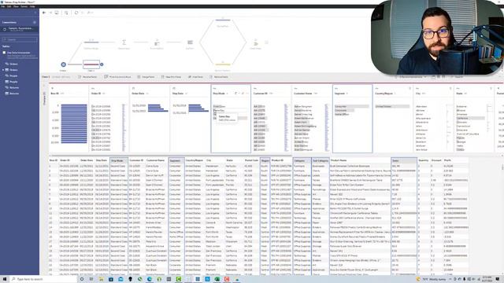
Task: Click the plus icon after Clean 1 step
Action: (102, 64)
